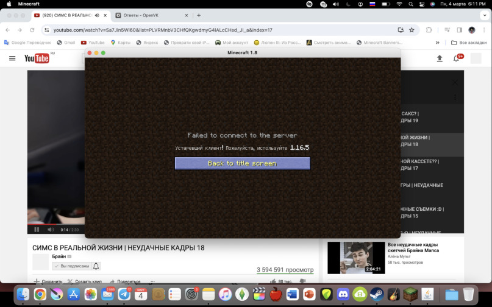Open Finder from the Dock
Viewport: 492px width, 307px height.
(23, 294)
